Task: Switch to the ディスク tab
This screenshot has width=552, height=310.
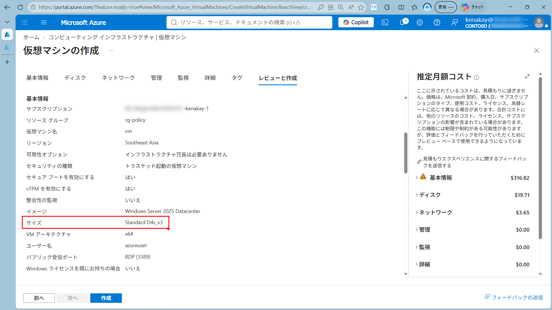Action: coord(75,78)
